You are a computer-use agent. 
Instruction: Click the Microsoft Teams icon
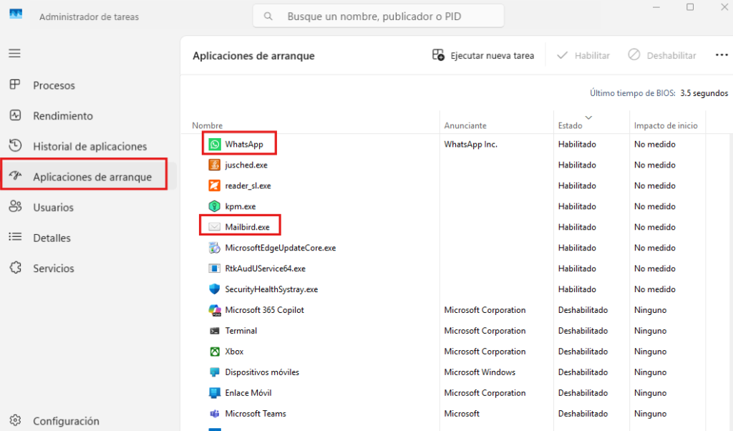click(214, 413)
